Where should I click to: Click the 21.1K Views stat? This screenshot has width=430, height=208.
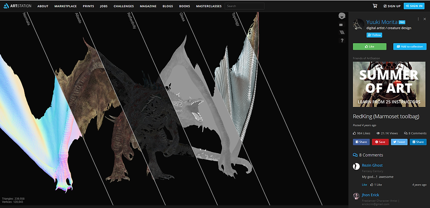coord(387,133)
